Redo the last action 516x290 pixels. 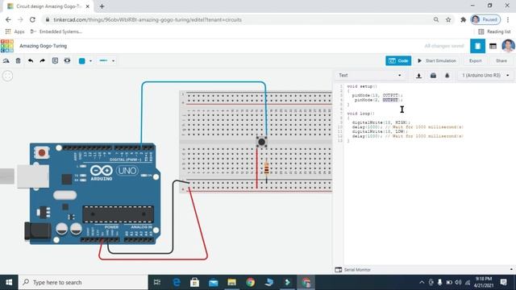tap(43, 61)
